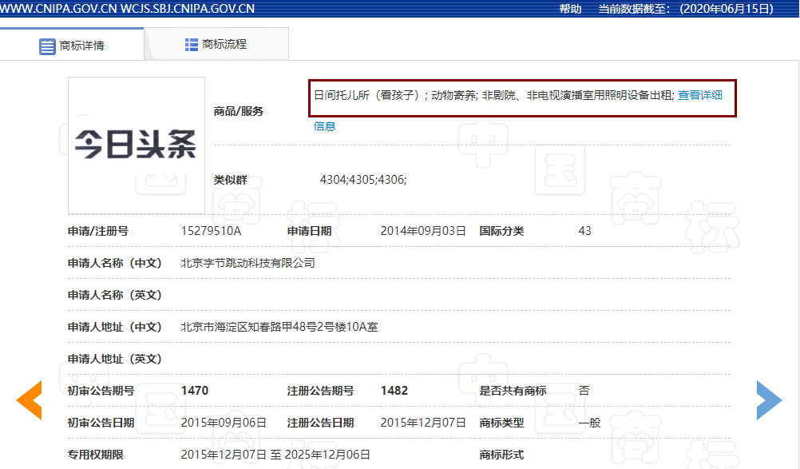Click applicant name 北京字节跳动科技有限公司
Image resolution: width=800 pixels, height=469 pixels.
[x=248, y=264]
